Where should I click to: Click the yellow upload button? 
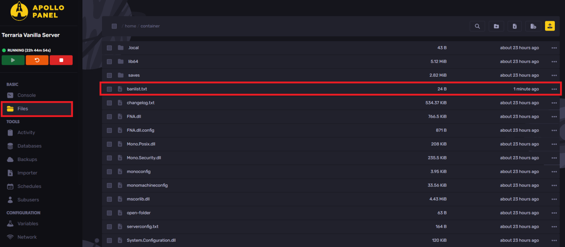[549, 26]
